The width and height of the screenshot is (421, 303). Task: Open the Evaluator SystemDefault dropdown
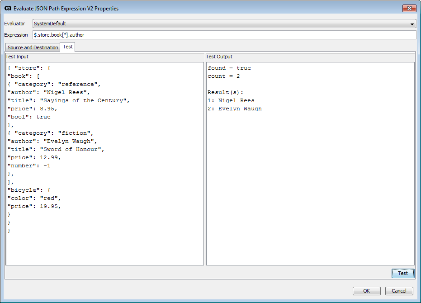tap(224, 24)
